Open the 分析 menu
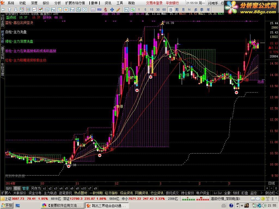279x209 pixels. [57, 3]
